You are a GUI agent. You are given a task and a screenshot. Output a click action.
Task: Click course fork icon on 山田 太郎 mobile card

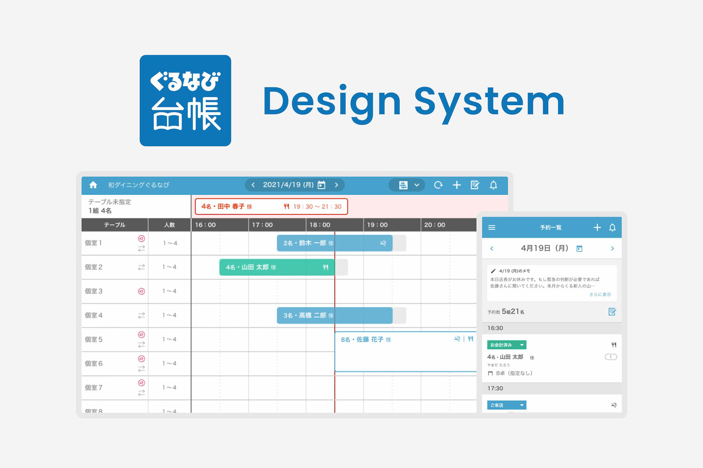(614, 345)
